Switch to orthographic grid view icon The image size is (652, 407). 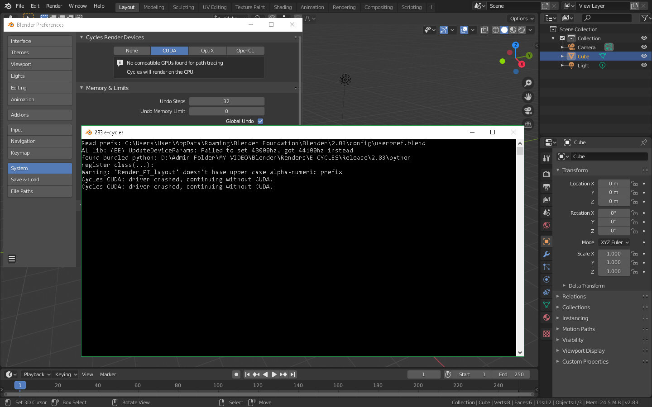528,124
